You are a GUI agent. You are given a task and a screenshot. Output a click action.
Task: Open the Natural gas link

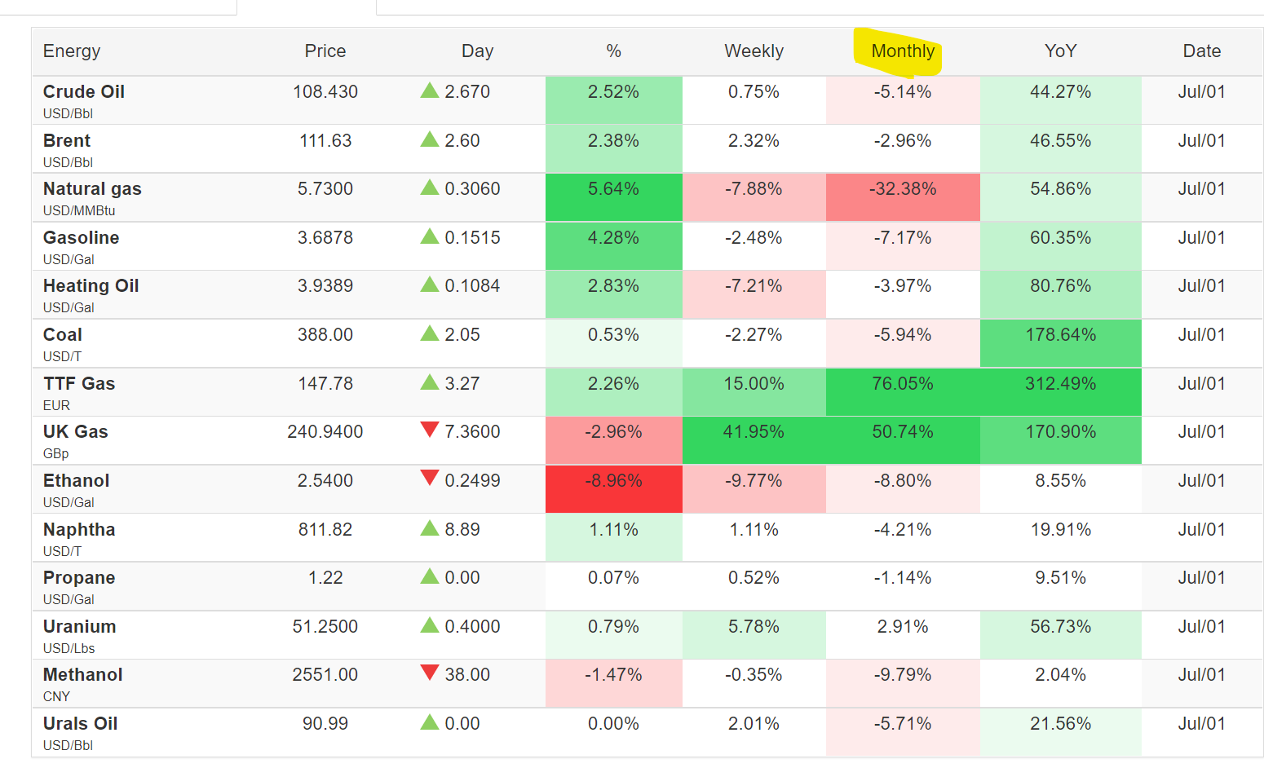tap(92, 189)
